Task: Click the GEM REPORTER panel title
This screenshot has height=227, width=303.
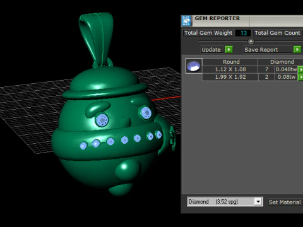Action: 217,18
